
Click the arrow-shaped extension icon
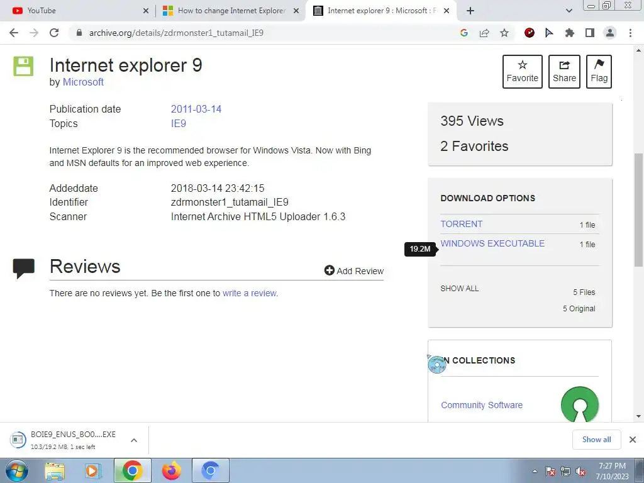[x=549, y=33]
